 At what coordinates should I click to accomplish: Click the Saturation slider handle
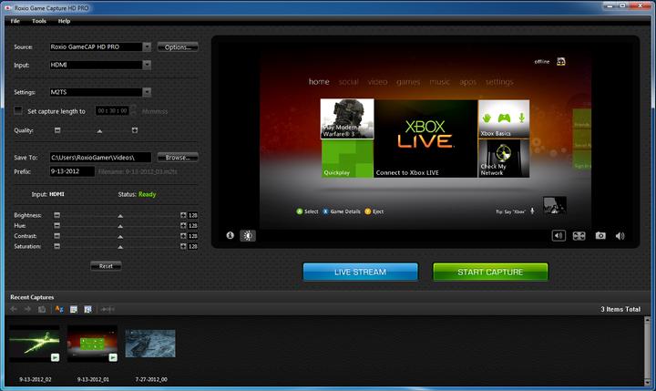[120, 247]
